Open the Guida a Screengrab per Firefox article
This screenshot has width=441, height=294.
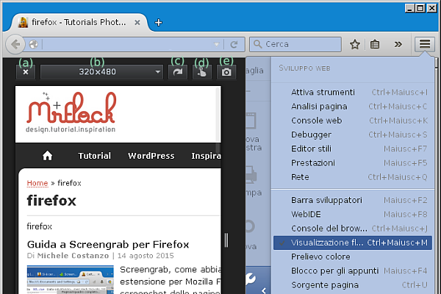108,244
